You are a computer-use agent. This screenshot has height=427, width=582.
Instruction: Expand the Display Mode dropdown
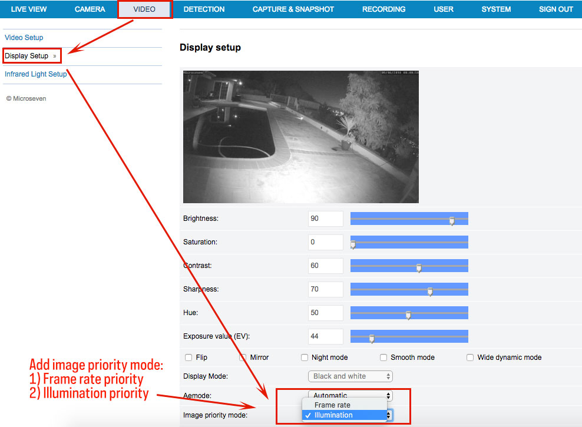click(x=350, y=376)
